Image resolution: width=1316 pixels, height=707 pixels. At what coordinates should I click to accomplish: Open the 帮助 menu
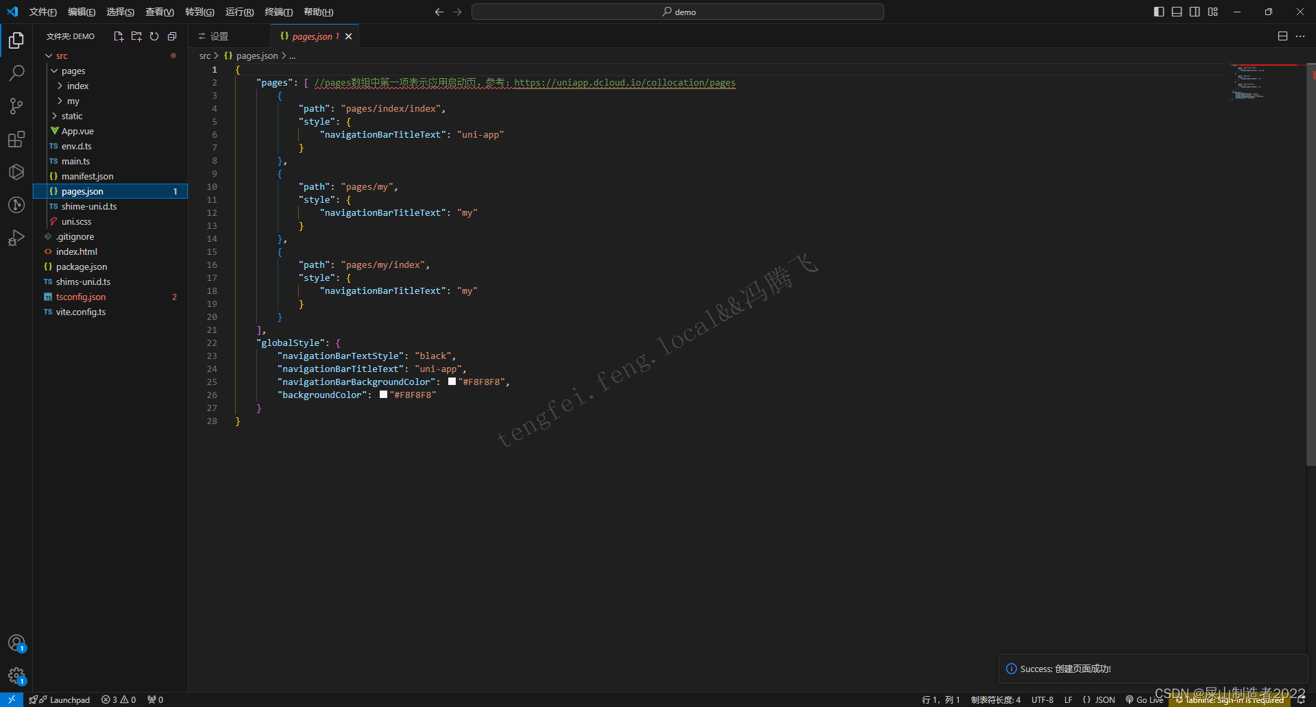318,12
